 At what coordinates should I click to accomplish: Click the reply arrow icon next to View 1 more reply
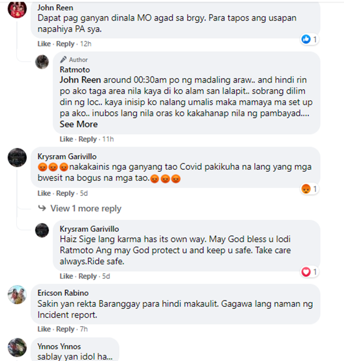pyautogui.click(x=42, y=208)
